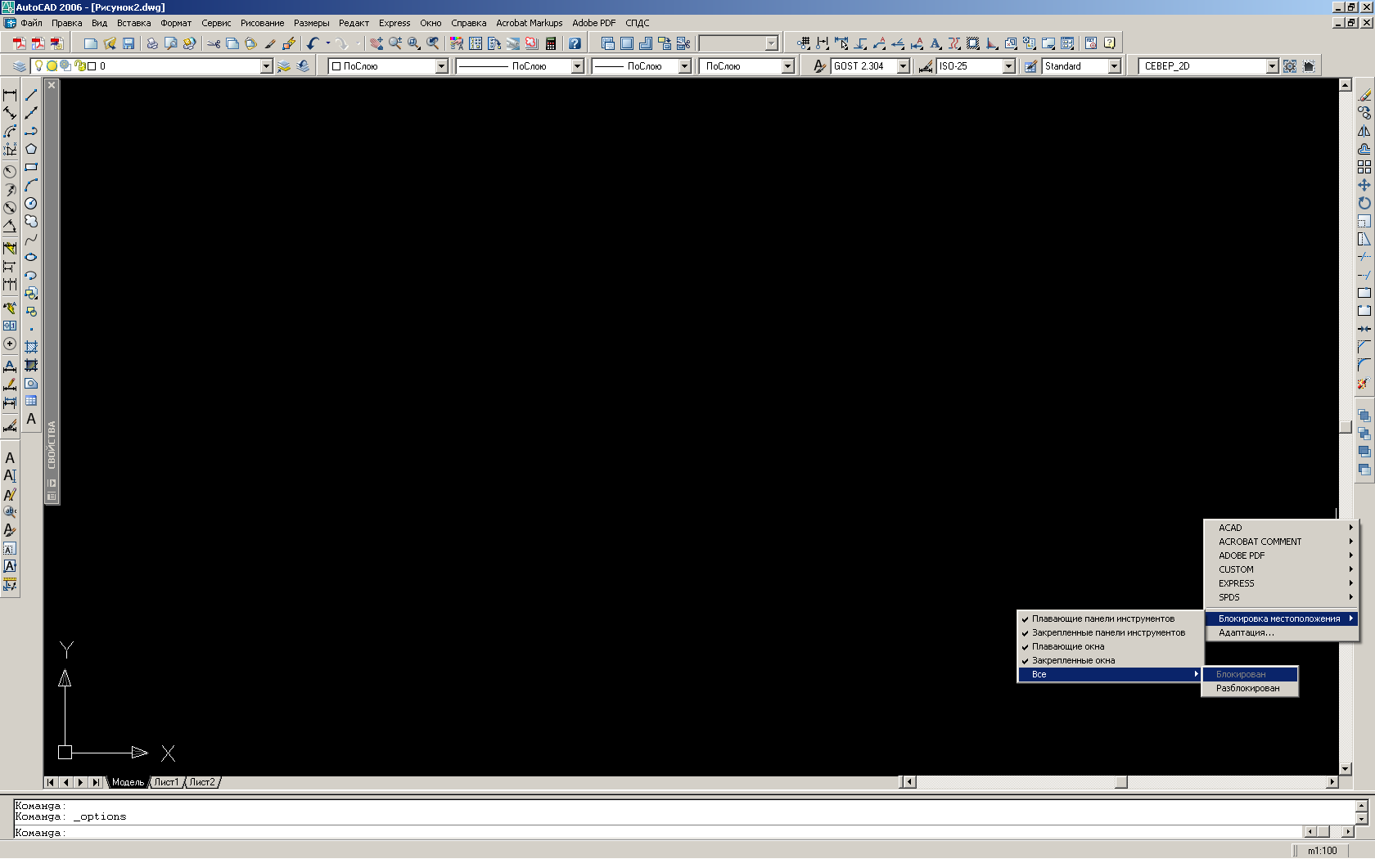Choose 'Блокирован' in the submenu

(x=1249, y=674)
